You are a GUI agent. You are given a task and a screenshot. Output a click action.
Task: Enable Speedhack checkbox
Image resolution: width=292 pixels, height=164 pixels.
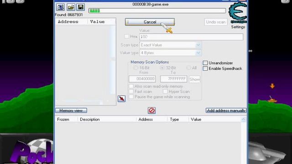[205, 68]
